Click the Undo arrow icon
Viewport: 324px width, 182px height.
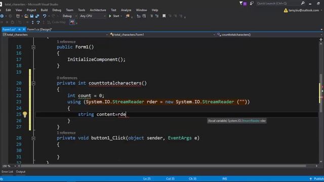coord(45,16)
